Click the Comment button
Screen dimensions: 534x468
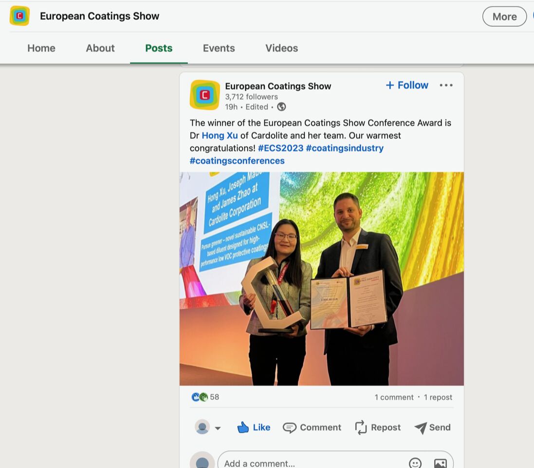click(312, 428)
